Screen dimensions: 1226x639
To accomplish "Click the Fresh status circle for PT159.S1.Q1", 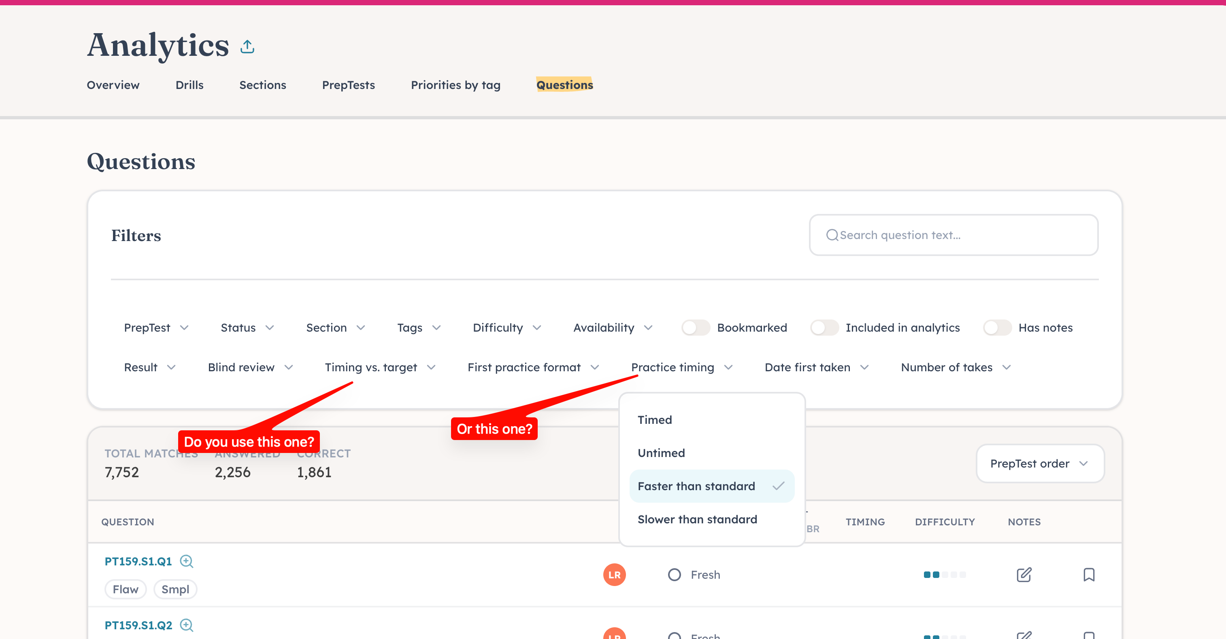I will (x=675, y=575).
